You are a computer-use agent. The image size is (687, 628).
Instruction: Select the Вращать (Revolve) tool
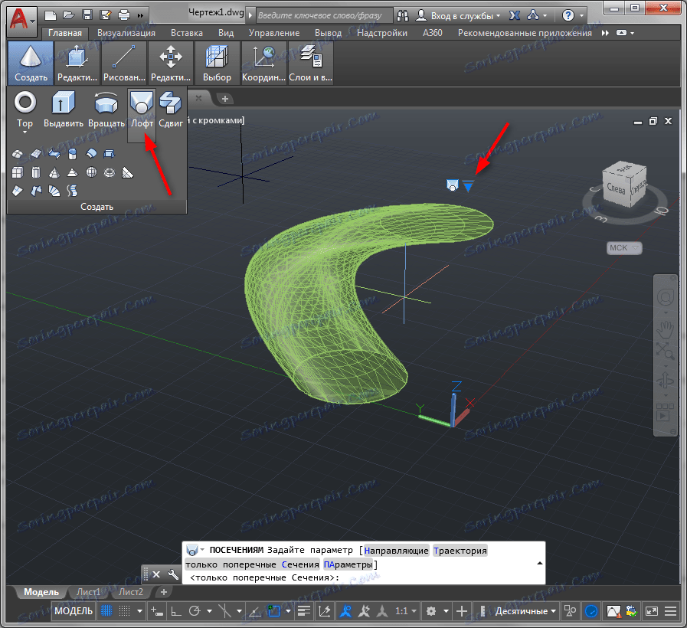click(x=104, y=103)
